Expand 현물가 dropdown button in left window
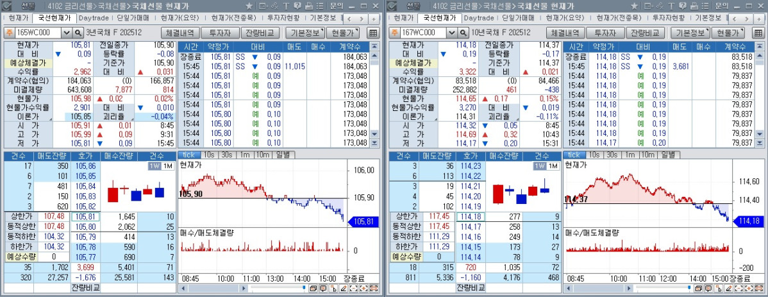Image resolution: width=768 pixels, height=297 pixels. click(343, 33)
